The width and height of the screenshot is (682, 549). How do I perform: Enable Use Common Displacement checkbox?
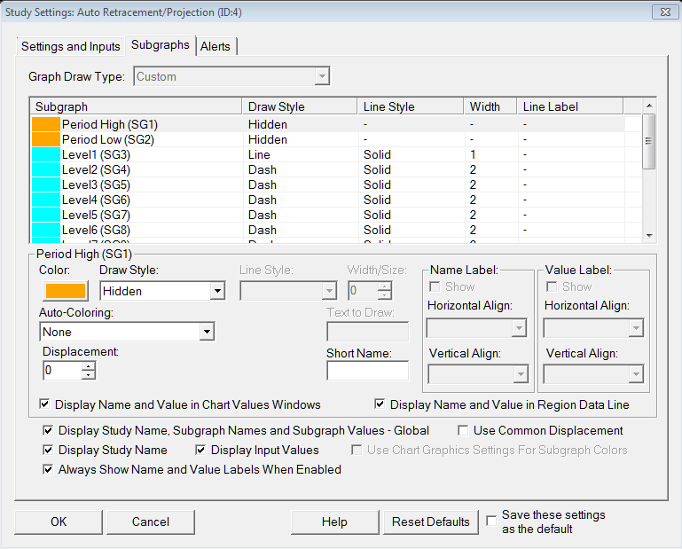coord(464,430)
